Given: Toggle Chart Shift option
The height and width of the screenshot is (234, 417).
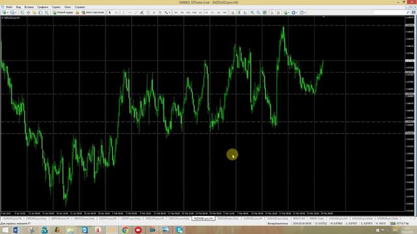Looking at the screenshot, I should tap(278, 12).
